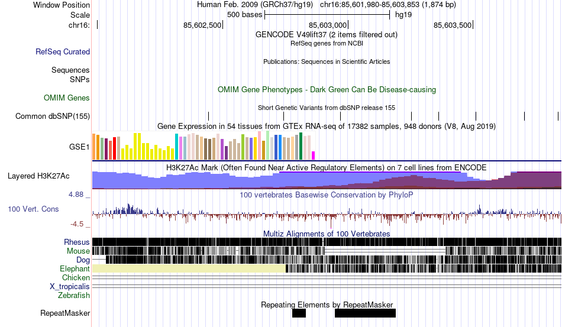Click the turquoise bar in the GTEx expression chart
562x327 pixels.
click(x=176, y=147)
